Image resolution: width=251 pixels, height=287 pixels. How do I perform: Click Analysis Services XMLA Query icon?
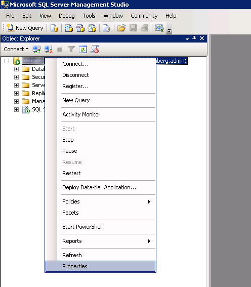pos(92,28)
